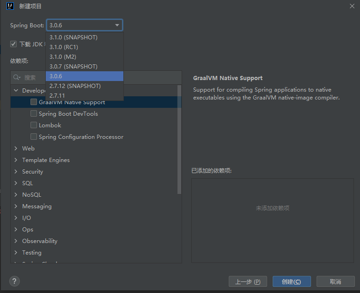Select version 3.1.0 (SNAPSHOT) from list
This screenshot has height=293, width=360.
[73, 37]
